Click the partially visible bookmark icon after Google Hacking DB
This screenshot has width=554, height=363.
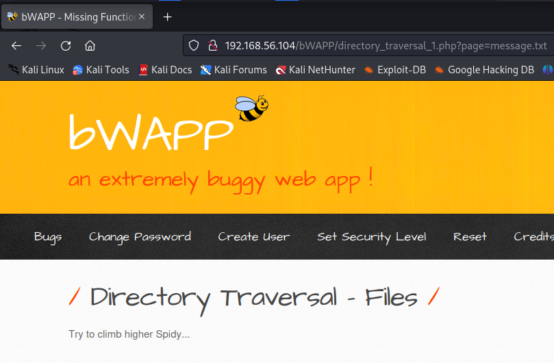pyautogui.click(x=548, y=70)
